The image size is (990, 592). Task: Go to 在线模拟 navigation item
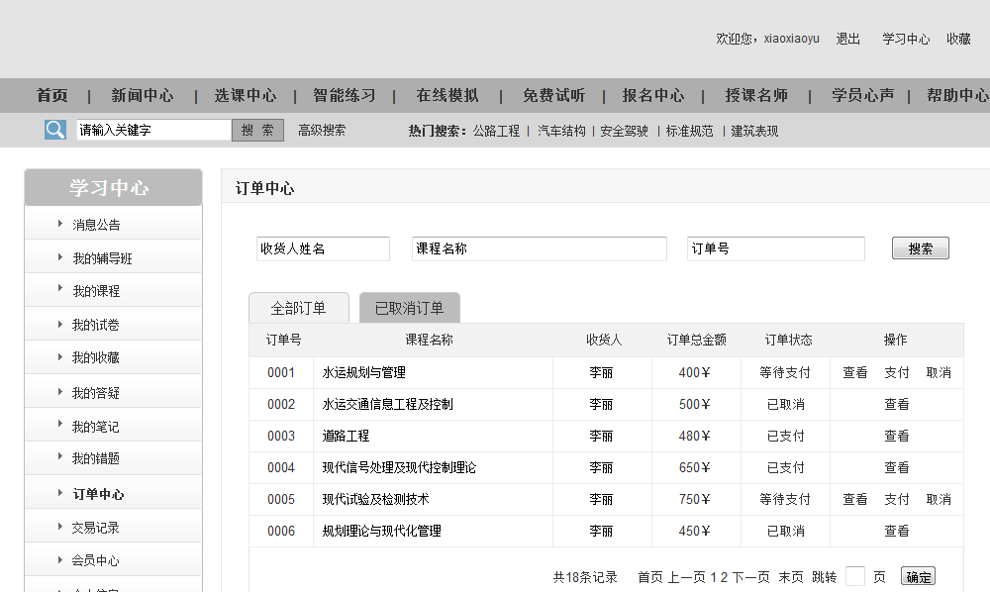(x=447, y=96)
